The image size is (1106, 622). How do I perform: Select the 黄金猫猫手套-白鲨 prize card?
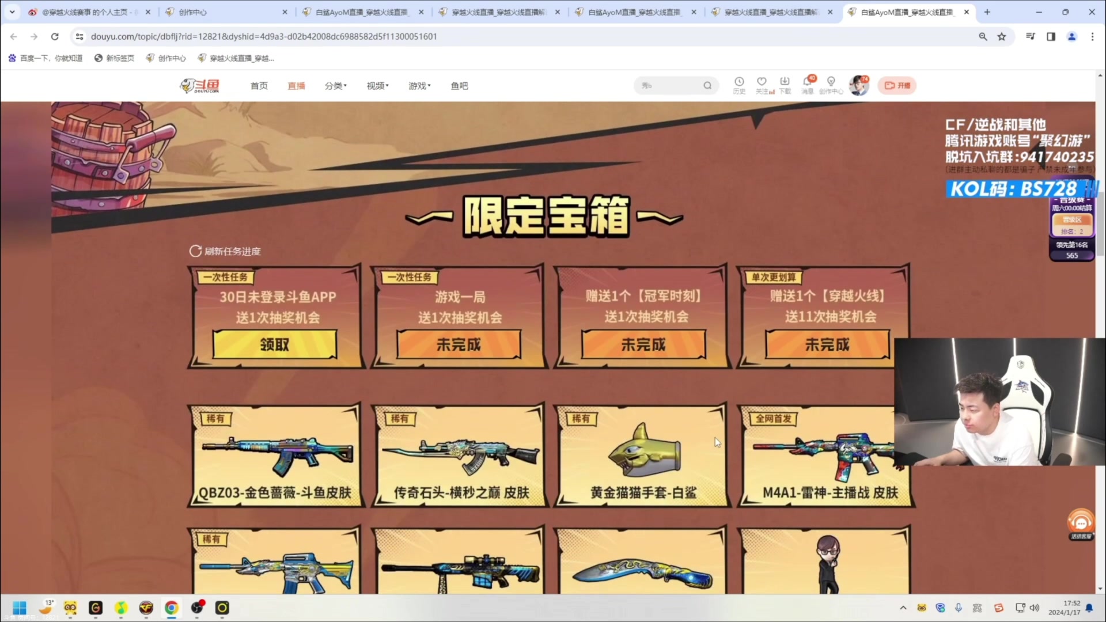643,456
